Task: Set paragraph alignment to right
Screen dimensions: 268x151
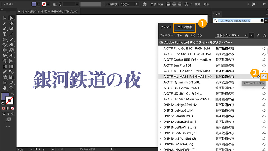Action: pyautogui.click(x=180, y=4)
